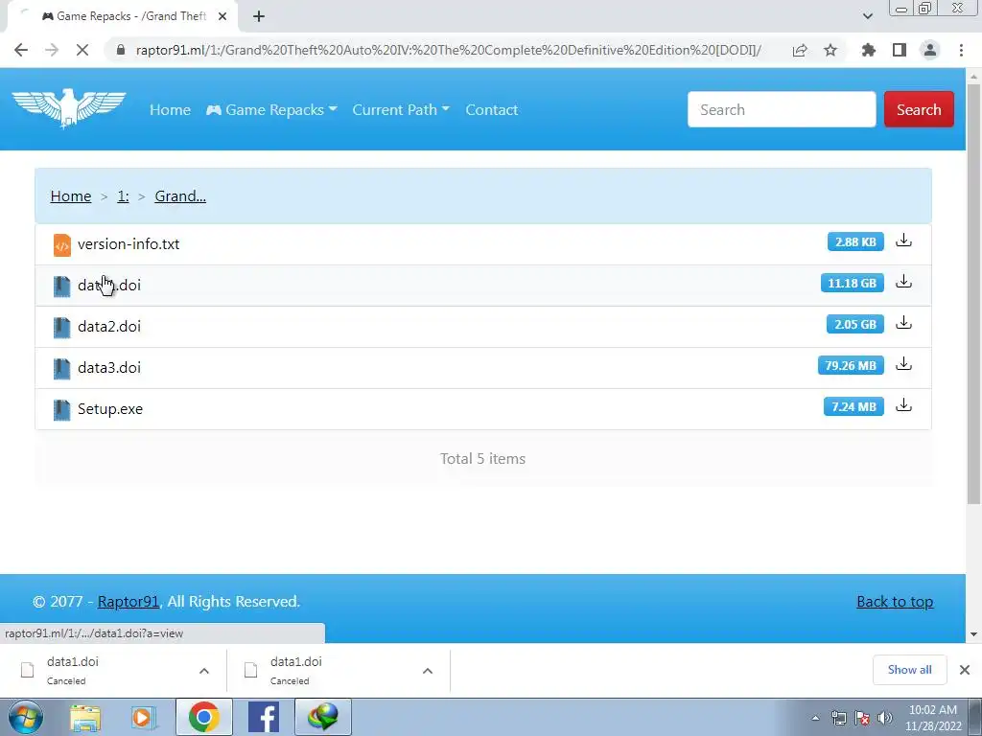
Task: Open the Setup.exe file name
Action: pos(110,409)
